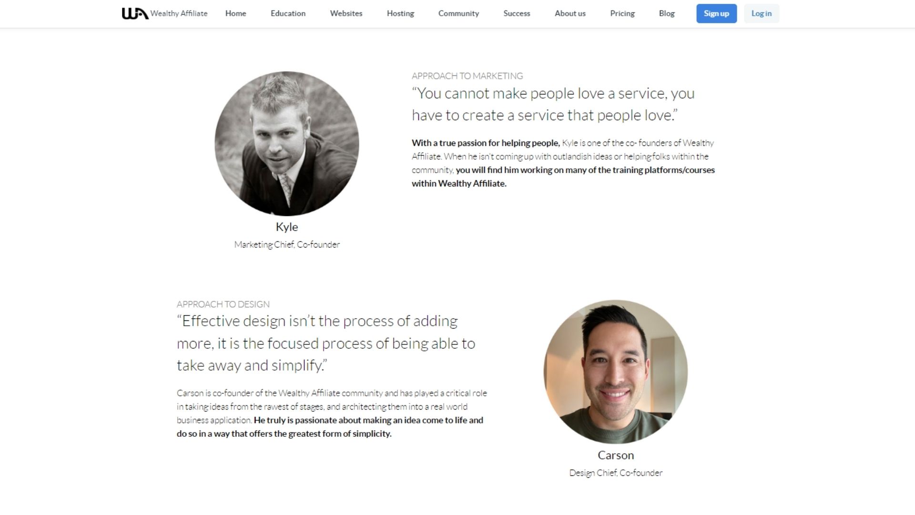The width and height of the screenshot is (915, 515).
Task: Go to the About us page
Action: coord(569,13)
